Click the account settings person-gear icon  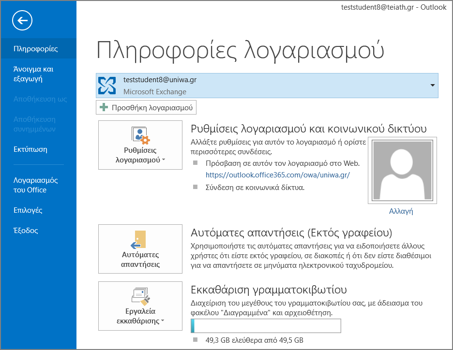141,135
